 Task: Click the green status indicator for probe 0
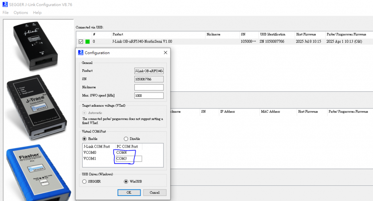pyautogui.click(x=87, y=41)
